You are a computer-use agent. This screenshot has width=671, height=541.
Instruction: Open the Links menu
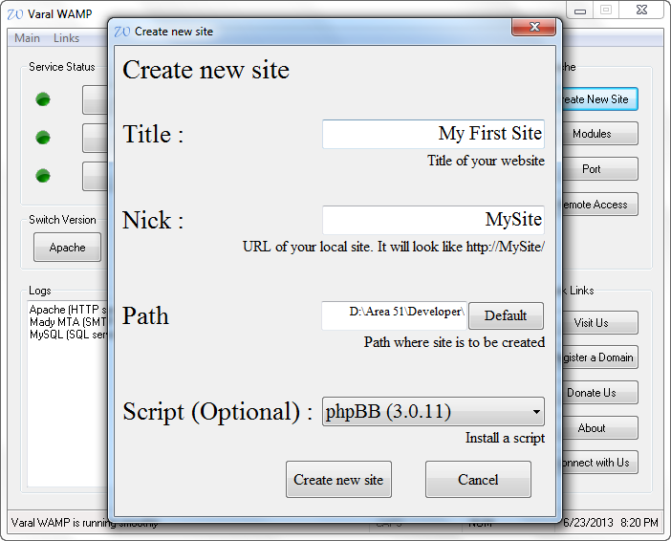tap(67, 38)
